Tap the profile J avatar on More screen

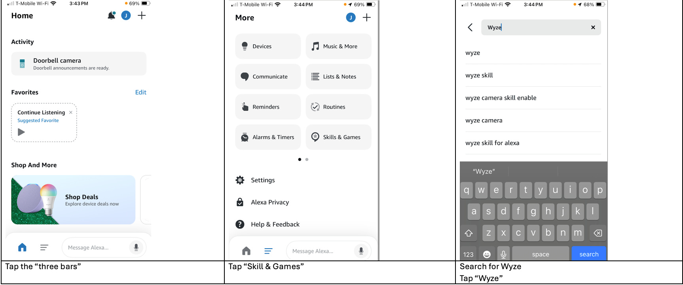(x=351, y=17)
